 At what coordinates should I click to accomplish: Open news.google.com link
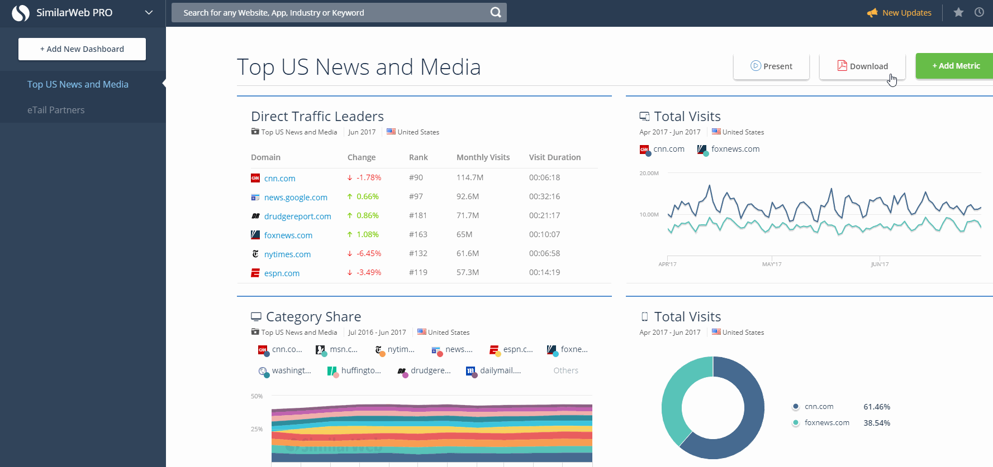point(296,198)
